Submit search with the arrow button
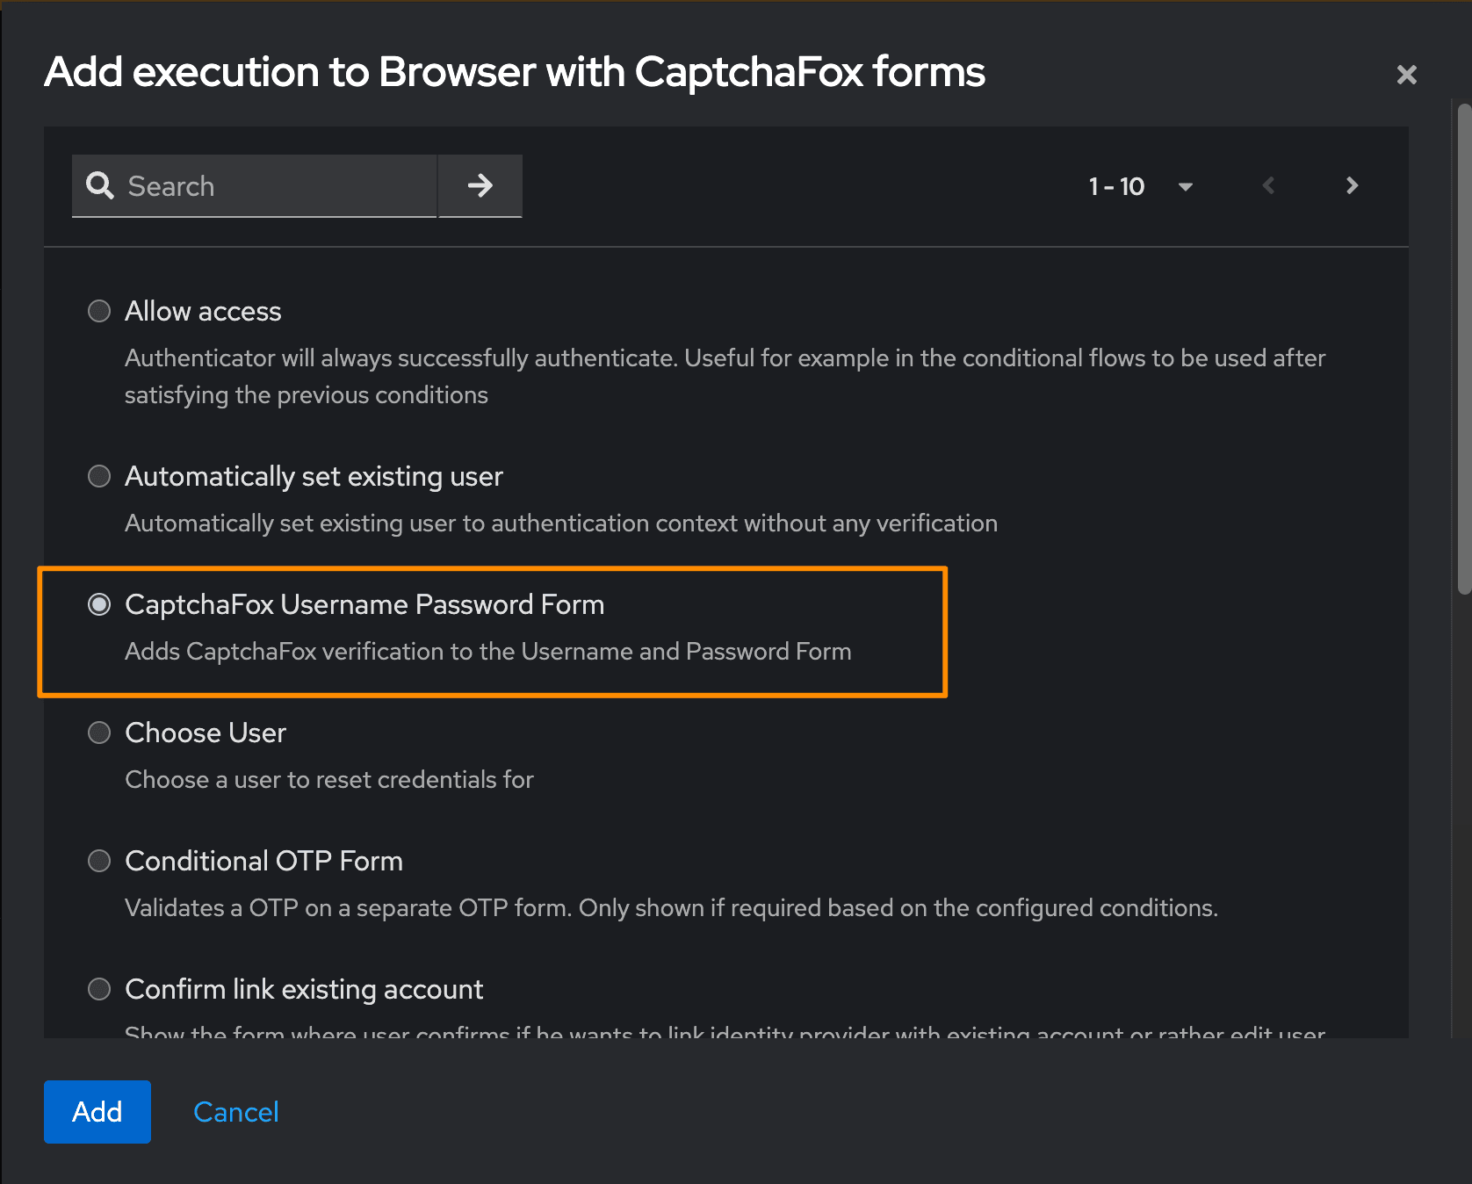 pyautogui.click(x=480, y=185)
